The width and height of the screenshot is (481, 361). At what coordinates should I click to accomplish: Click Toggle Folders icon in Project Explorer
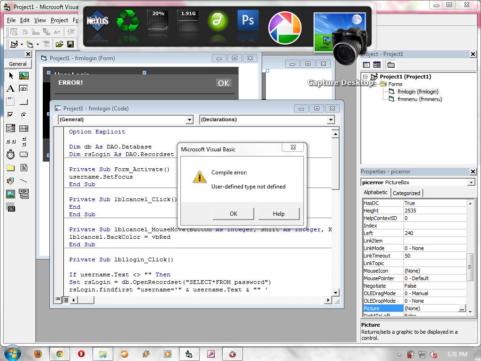pos(391,65)
